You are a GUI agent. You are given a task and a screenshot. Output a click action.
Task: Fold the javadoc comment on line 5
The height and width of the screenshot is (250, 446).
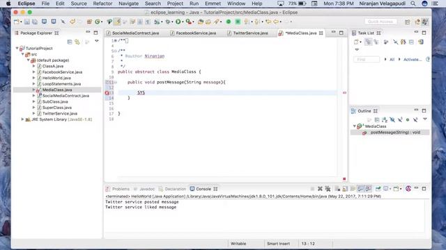pyautogui.click(x=116, y=51)
